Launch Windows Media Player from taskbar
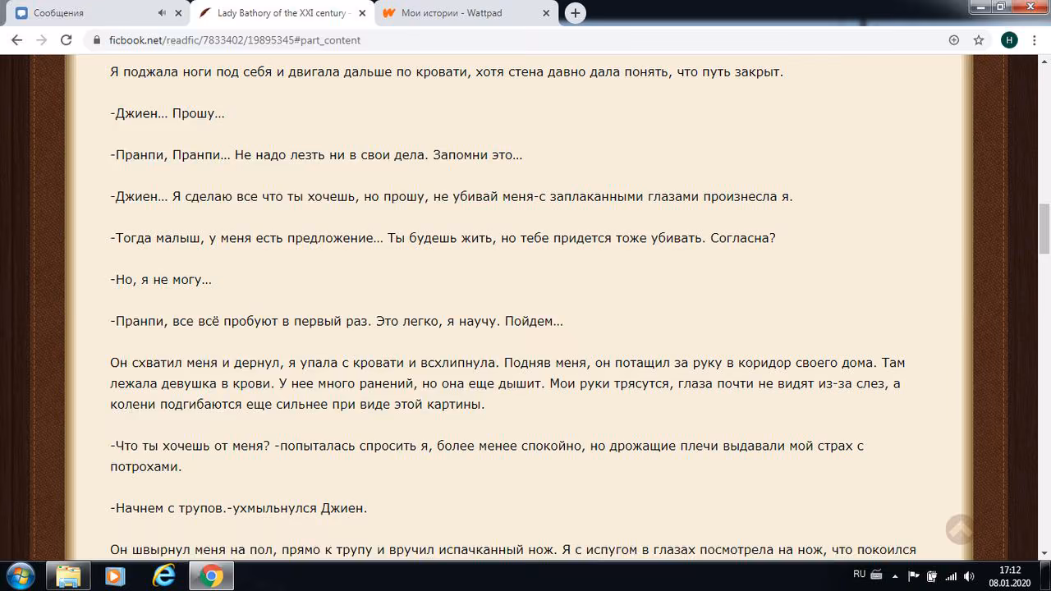The width and height of the screenshot is (1051, 591). pos(114,576)
